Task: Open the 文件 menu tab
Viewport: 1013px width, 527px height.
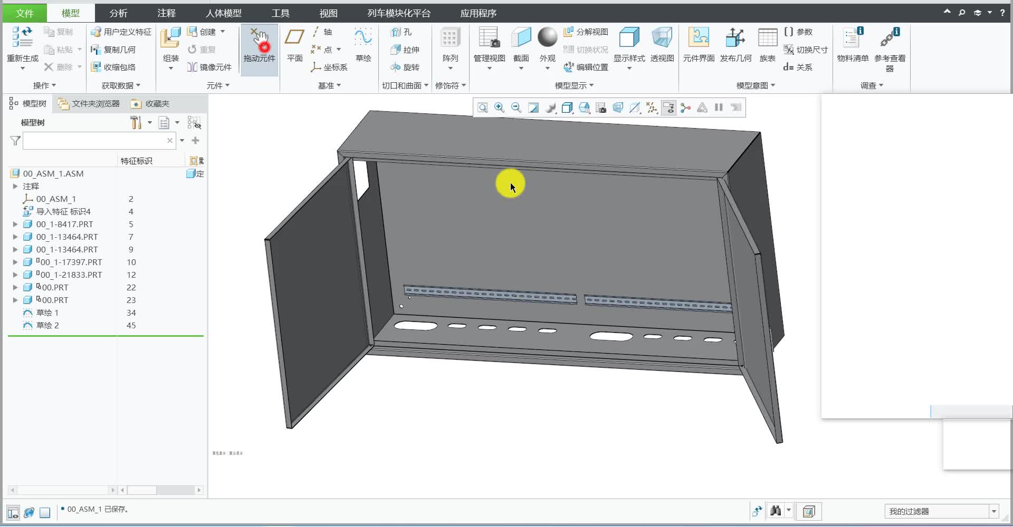Action: 24,13
